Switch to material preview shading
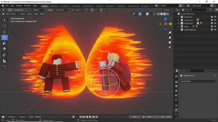Screen dimensions: 218x122 165,14
